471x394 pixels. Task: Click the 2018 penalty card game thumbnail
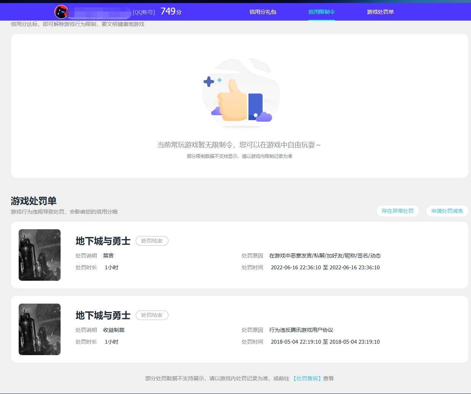coord(40,329)
